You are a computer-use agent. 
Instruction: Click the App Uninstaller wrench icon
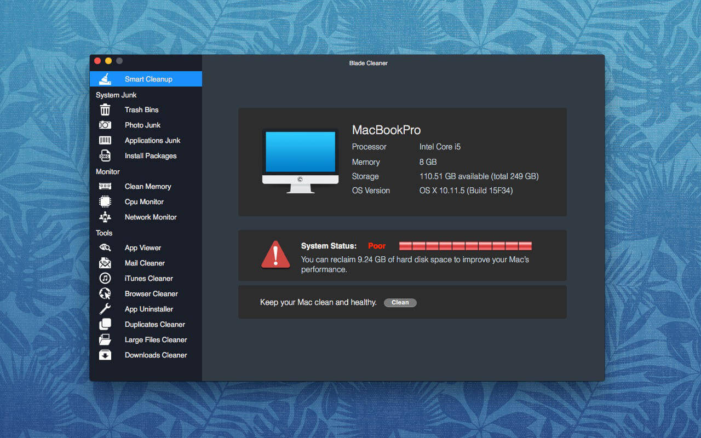105,309
